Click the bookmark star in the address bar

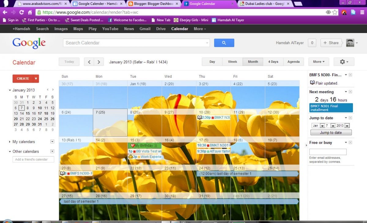coord(335,13)
